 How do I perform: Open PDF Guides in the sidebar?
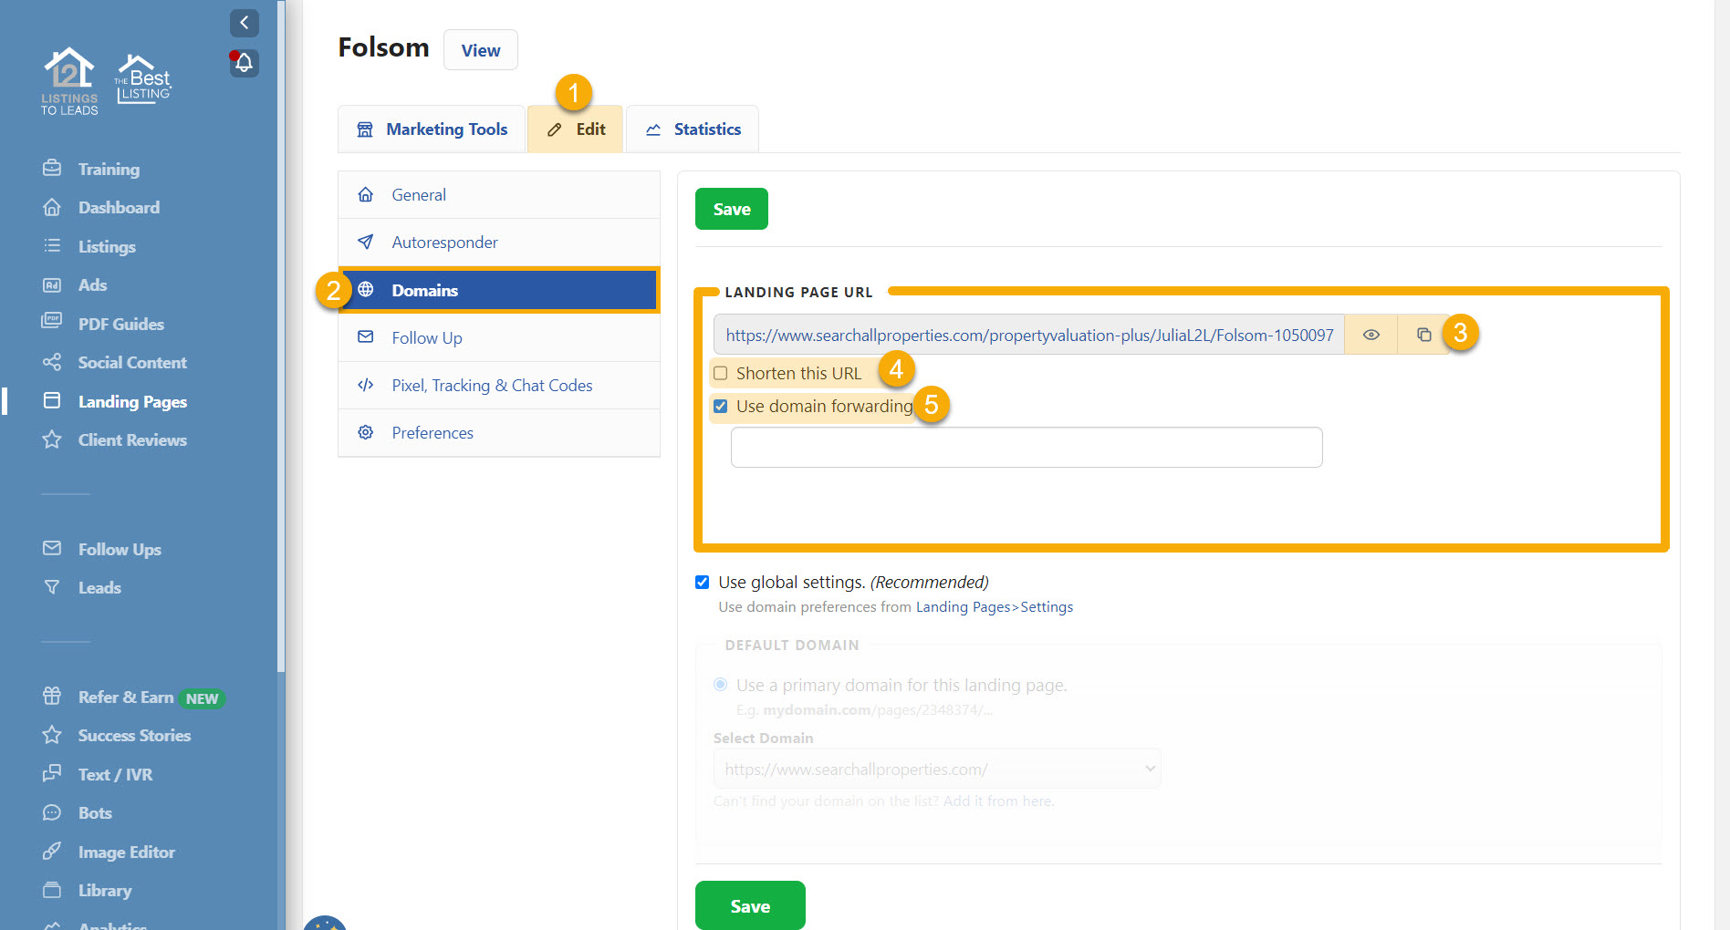click(120, 325)
